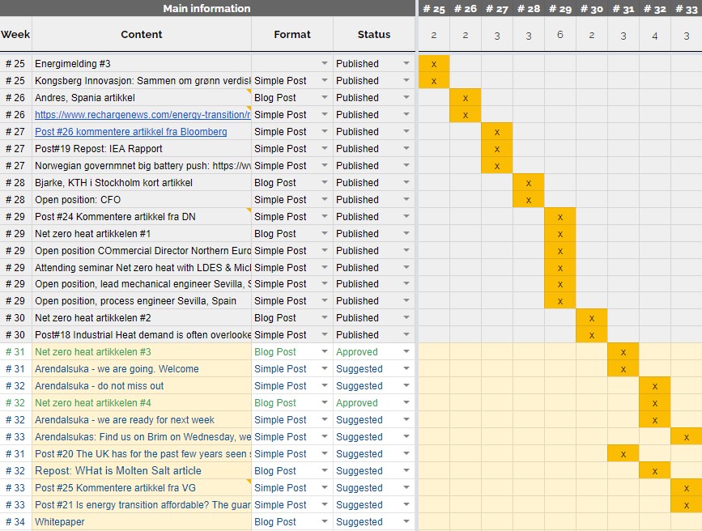Open Status dropdown for Open position: CFO

tap(406, 200)
